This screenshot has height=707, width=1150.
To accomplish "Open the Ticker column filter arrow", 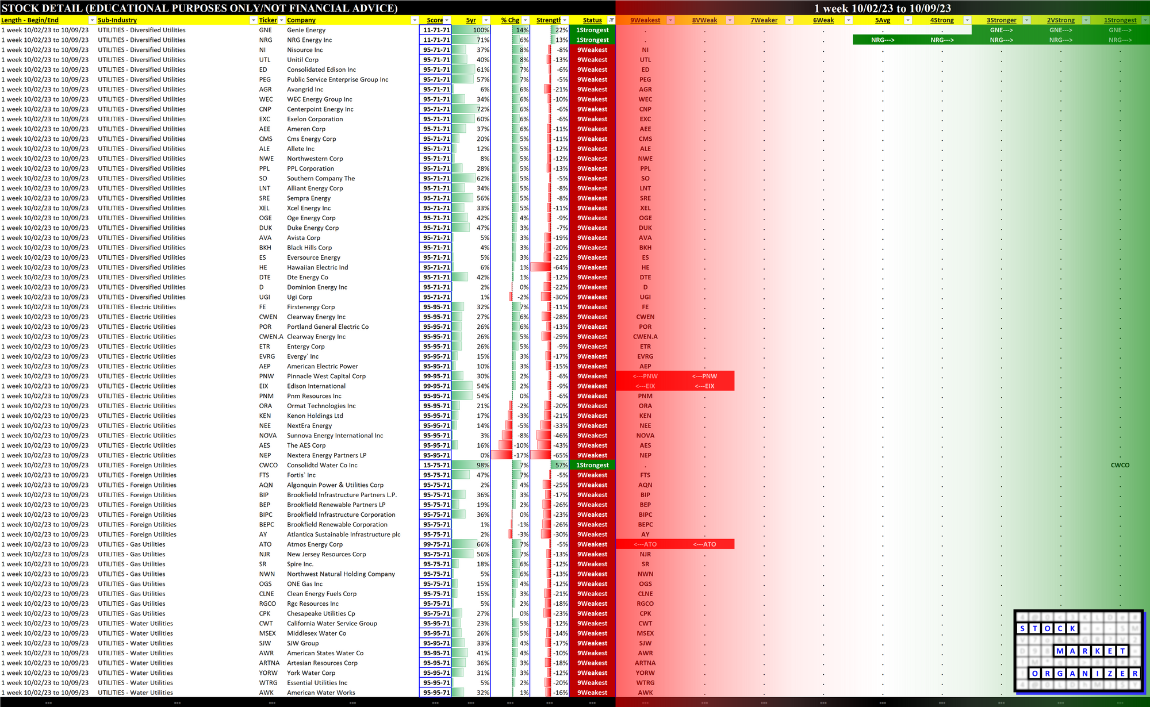I will tap(281, 20).
